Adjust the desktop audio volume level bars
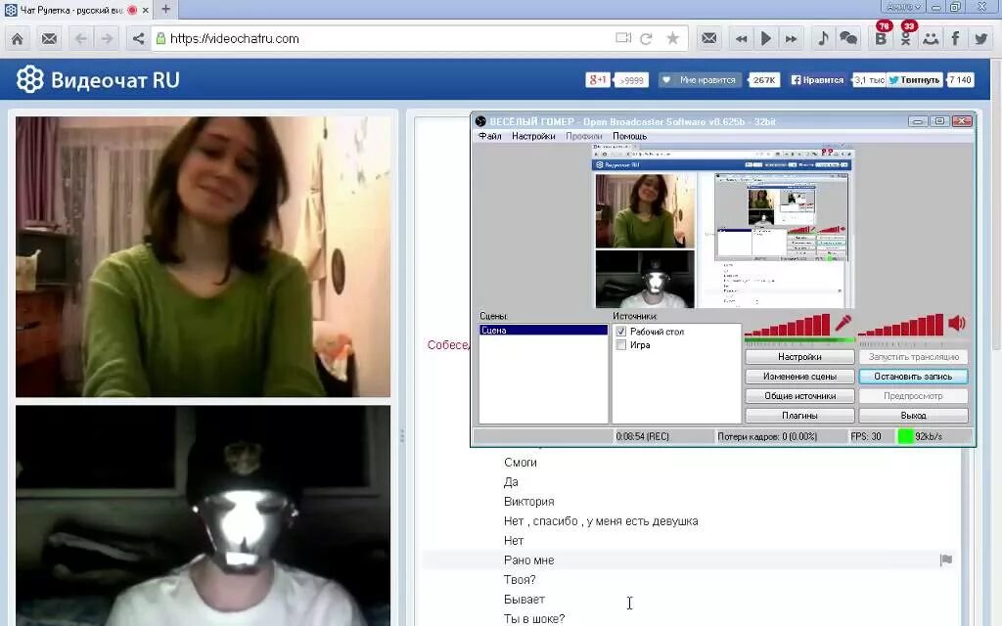Image resolution: width=1002 pixels, height=626 pixels. [900, 325]
